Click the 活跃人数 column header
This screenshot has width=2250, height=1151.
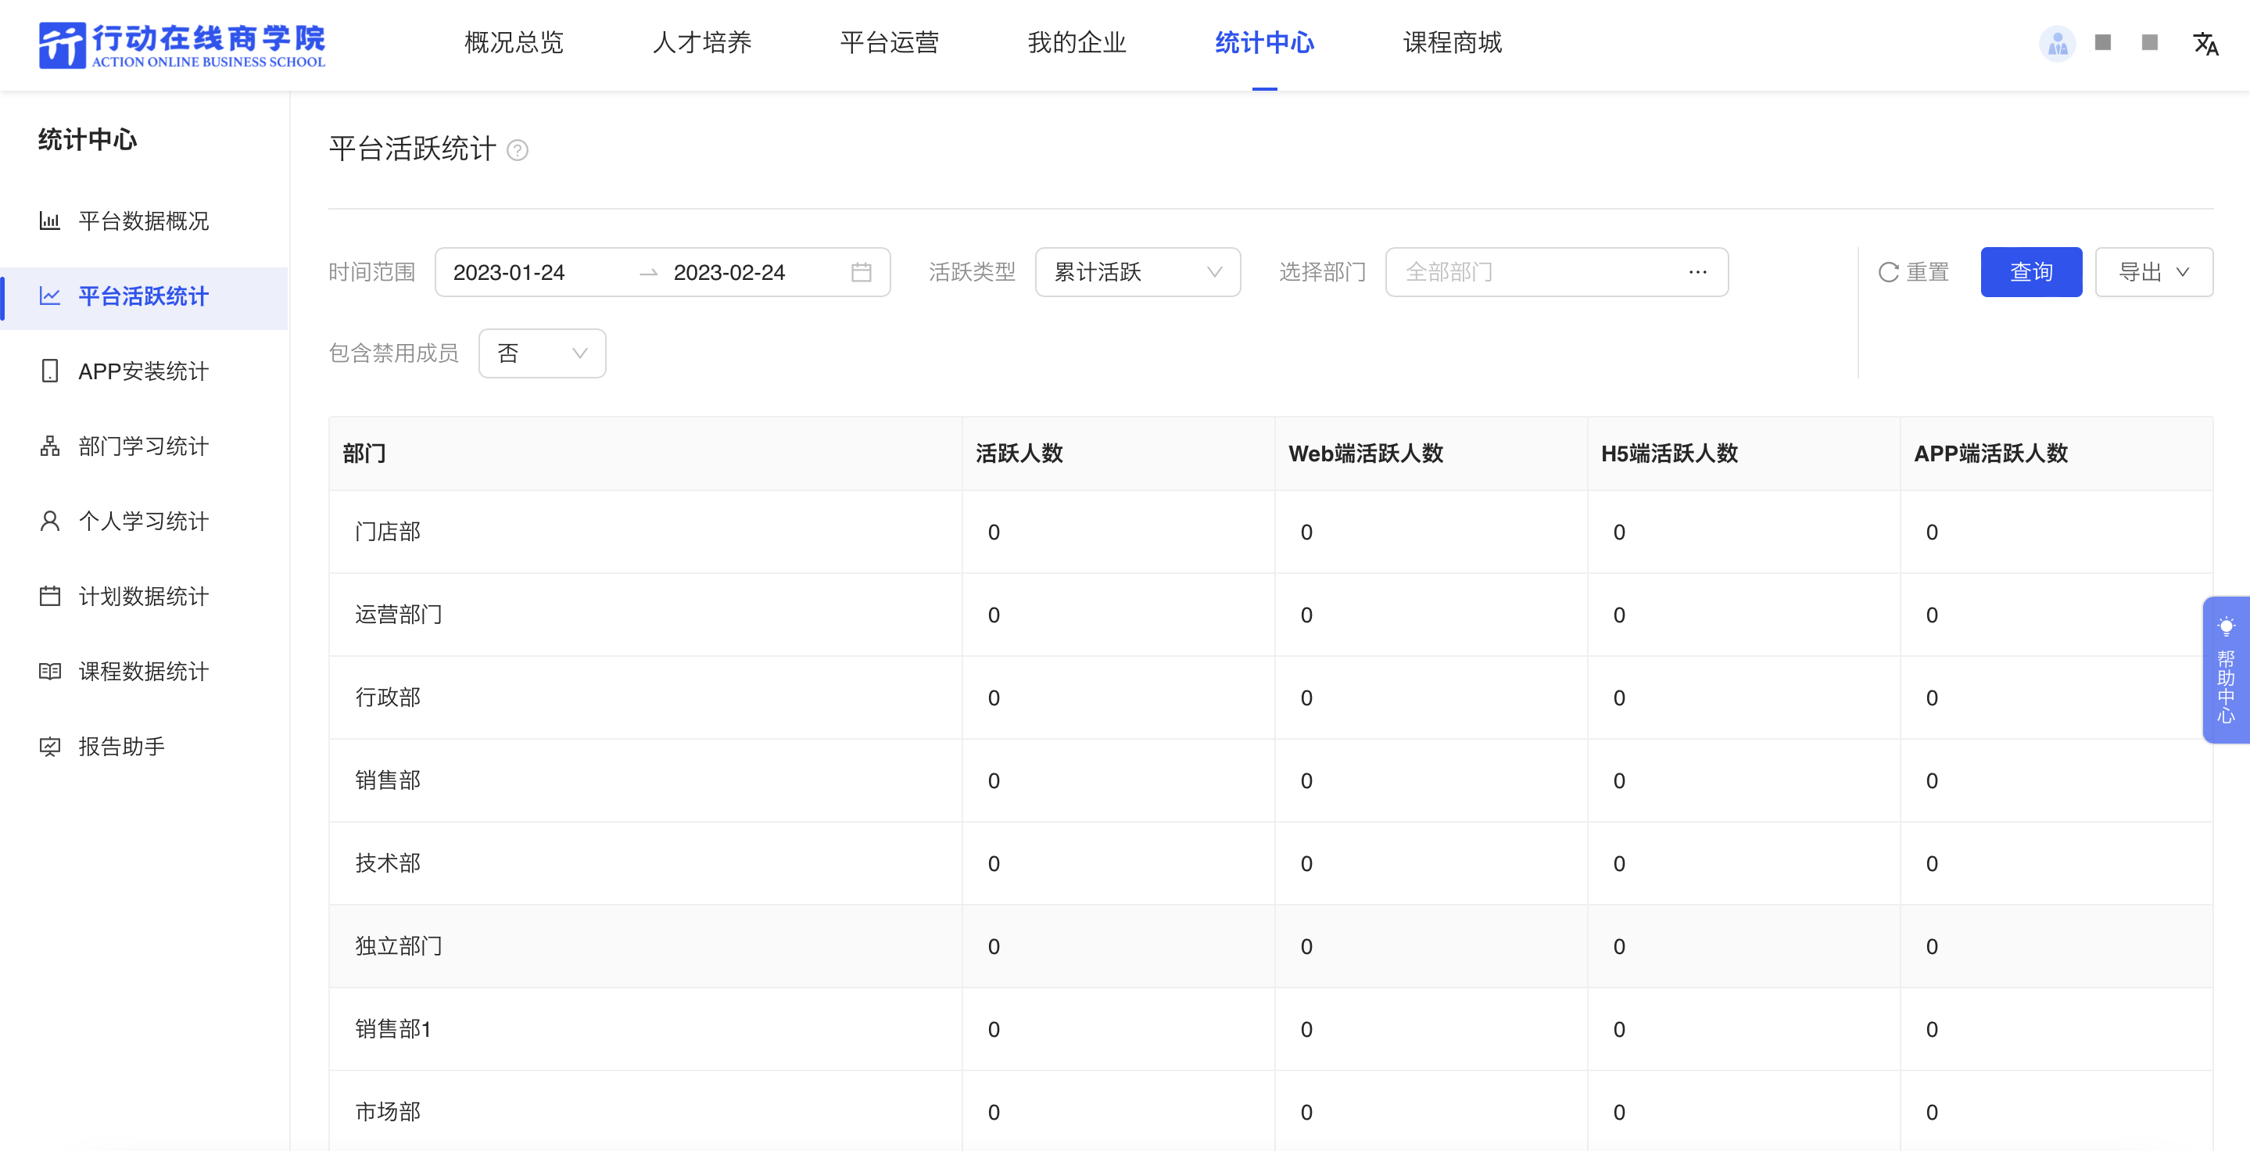[x=1119, y=454]
